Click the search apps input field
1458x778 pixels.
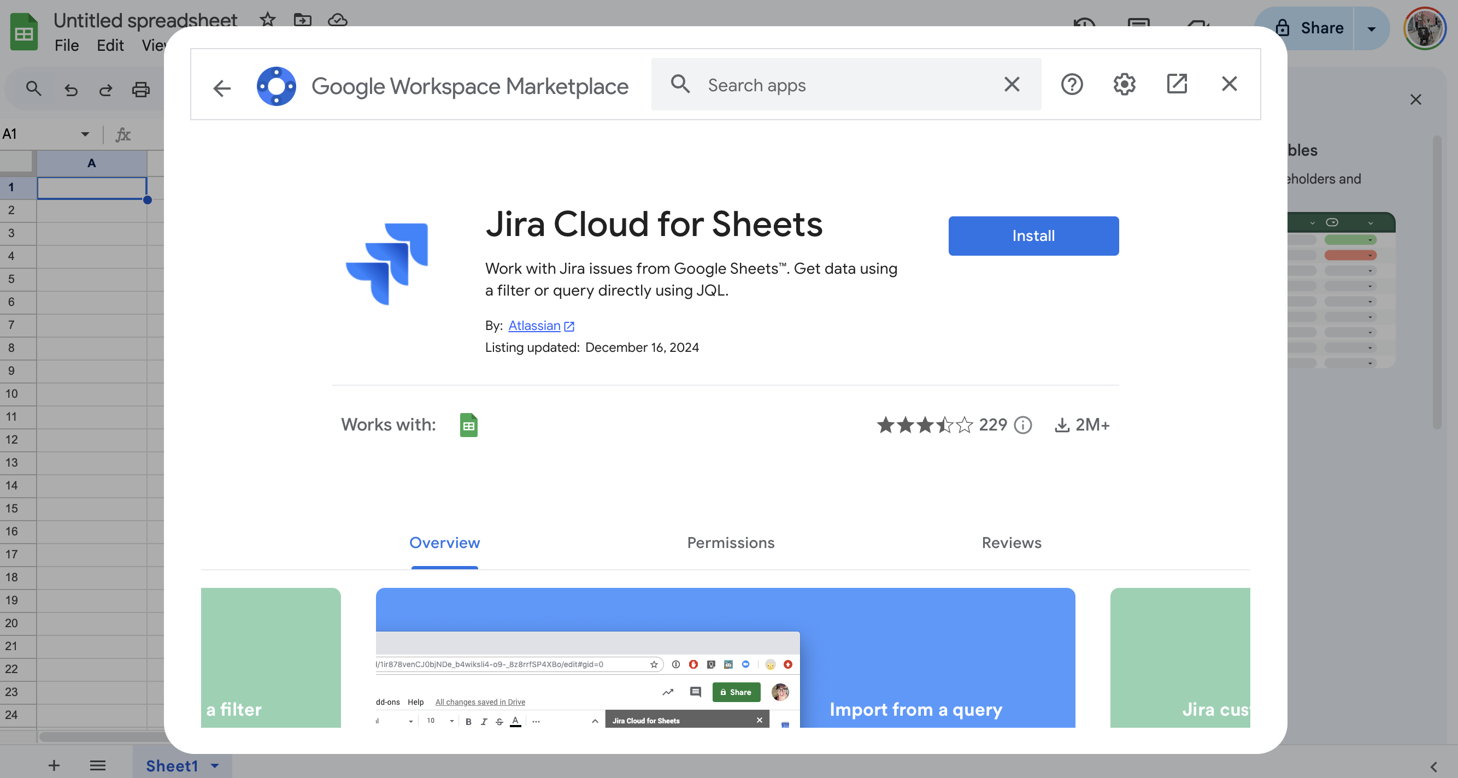[x=846, y=84]
